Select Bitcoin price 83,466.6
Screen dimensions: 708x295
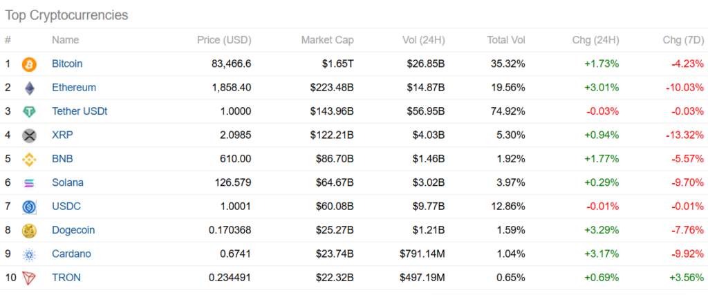click(x=231, y=64)
